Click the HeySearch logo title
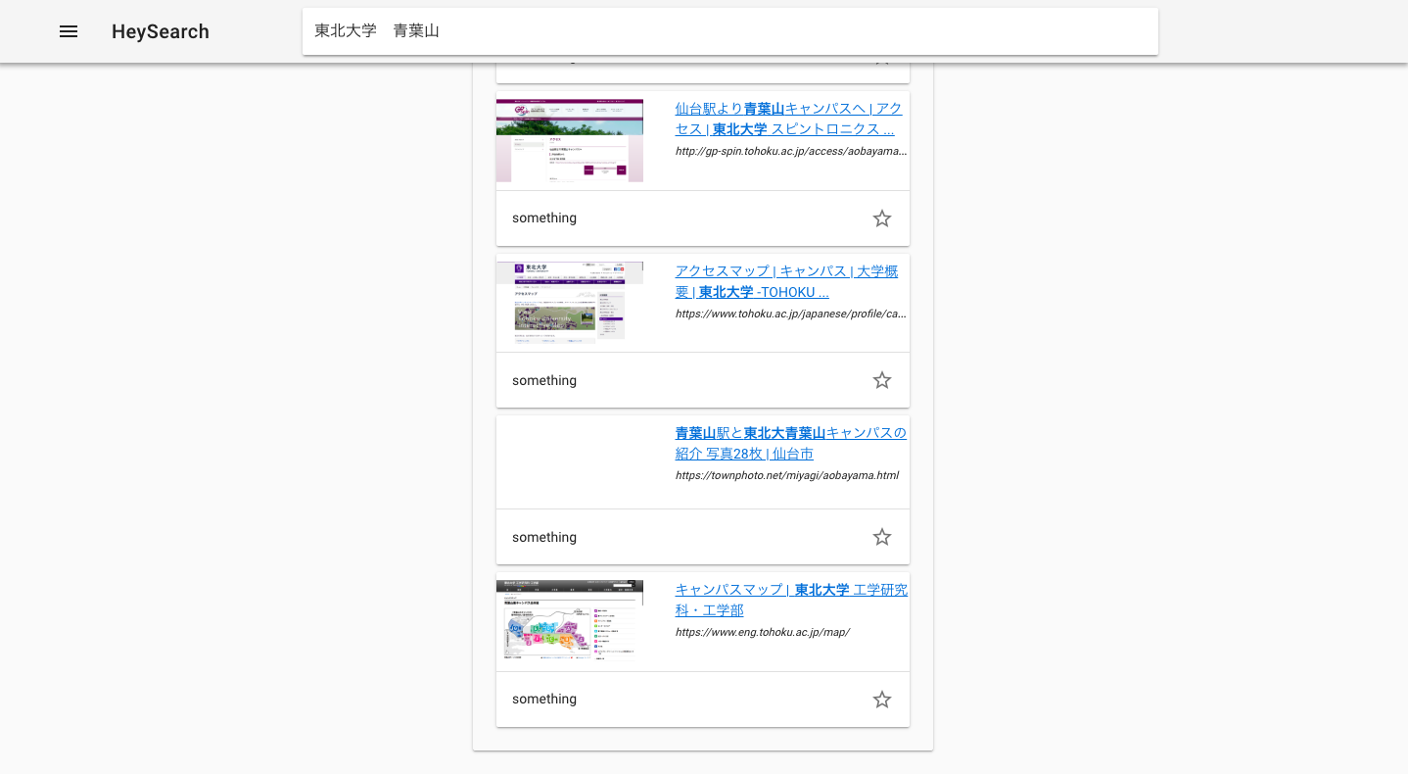 click(x=161, y=31)
